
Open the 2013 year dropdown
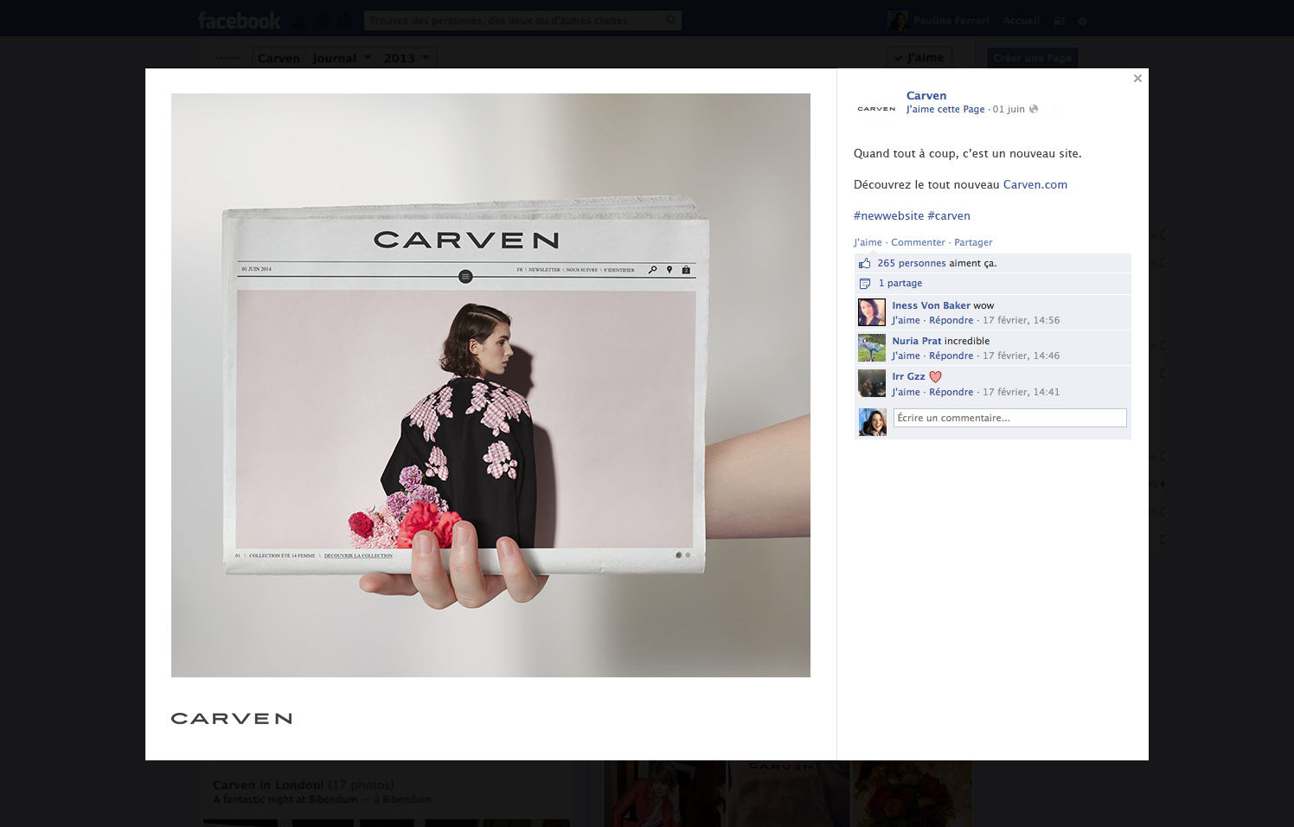click(407, 57)
